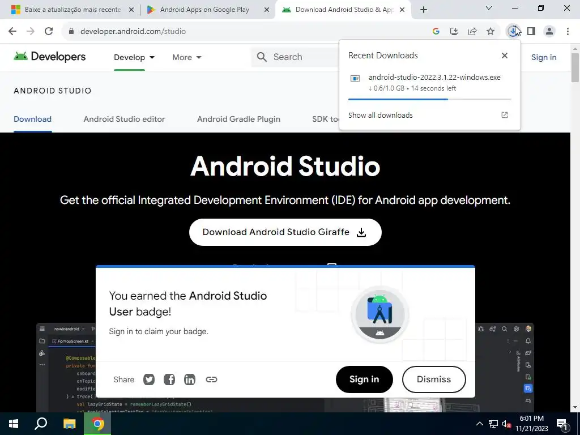
Task: Click the page vertical scrollbar thumb
Action: pos(575,67)
